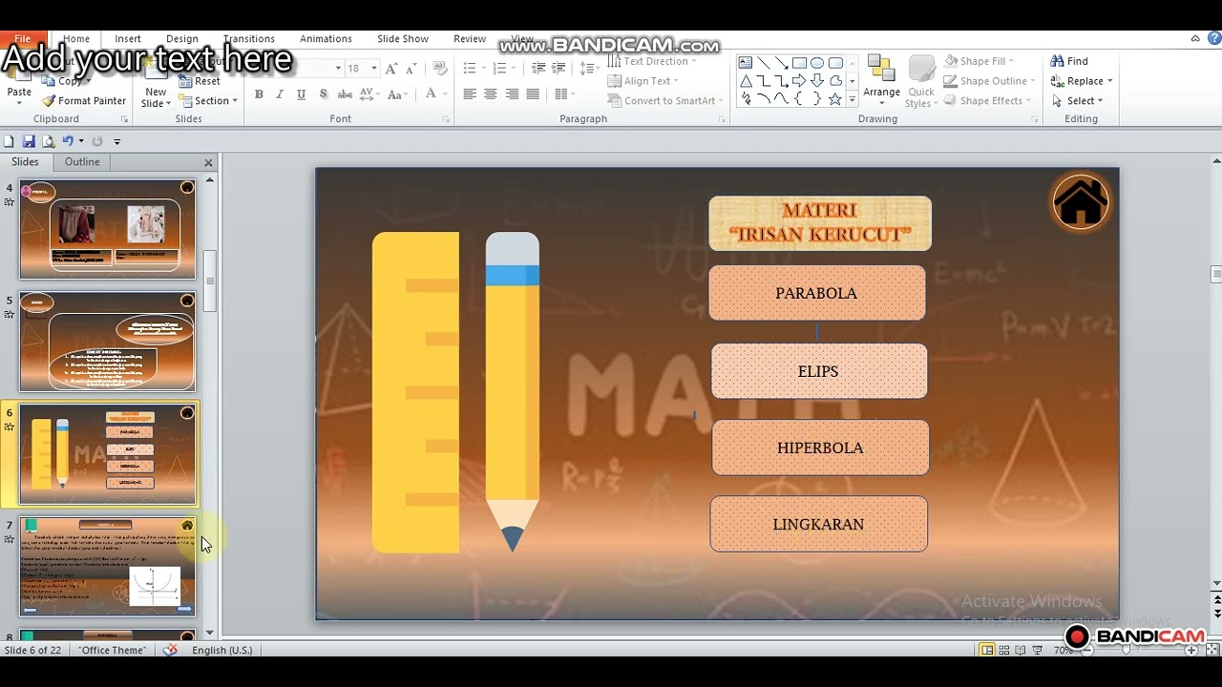Select the Rounded Rectangle shape

835,63
